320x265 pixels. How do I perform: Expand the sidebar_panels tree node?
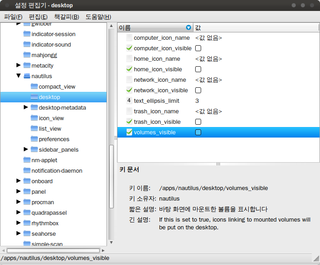pyautogui.click(x=26, y=149)
